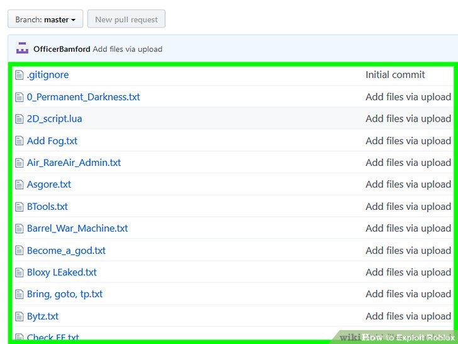Open the .gitignore file
Image resolution: width=458 pixels, height=344 pixels.
[48, 75]
